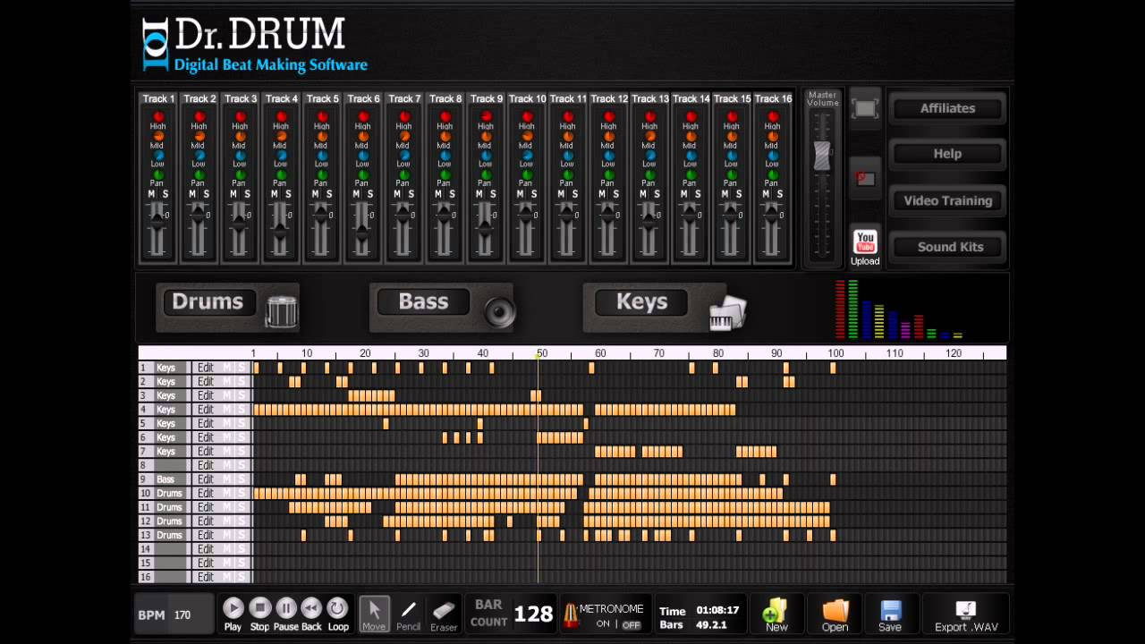1145x644 pixels.
Task: Solo Track 8 in the mixer
Action: click(x=452, y=194)
